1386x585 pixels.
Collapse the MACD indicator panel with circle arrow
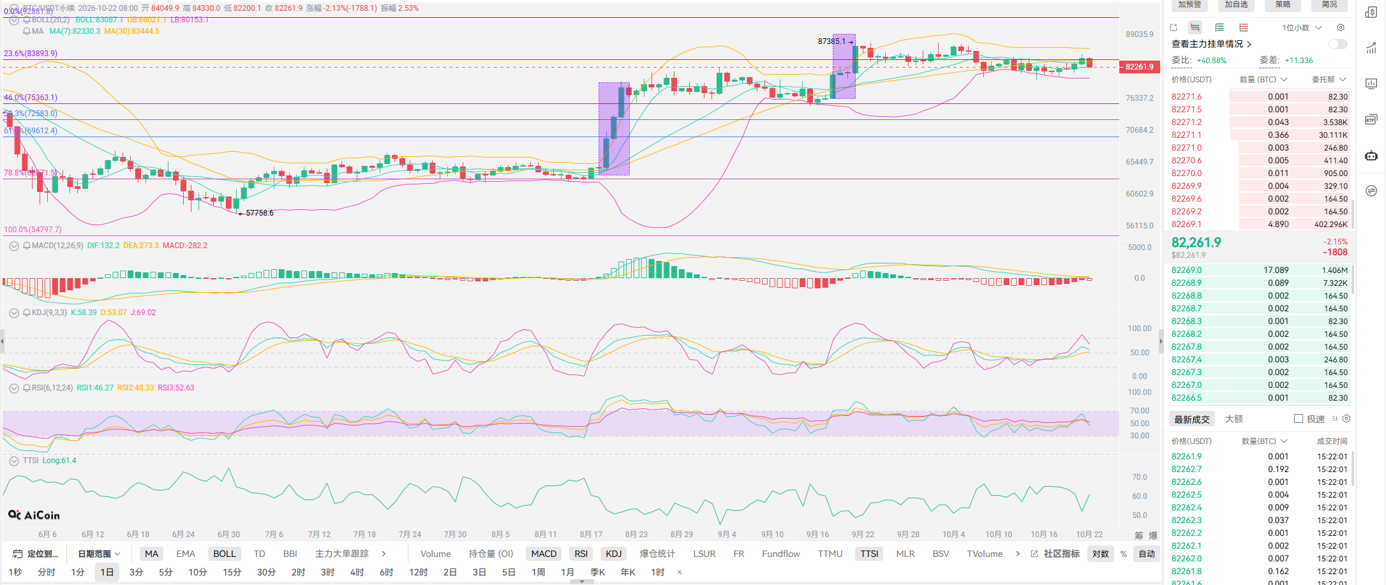14,246
